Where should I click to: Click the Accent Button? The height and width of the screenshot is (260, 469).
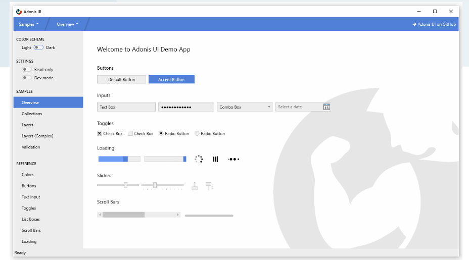pyautogui.click(x=171, y=79)
